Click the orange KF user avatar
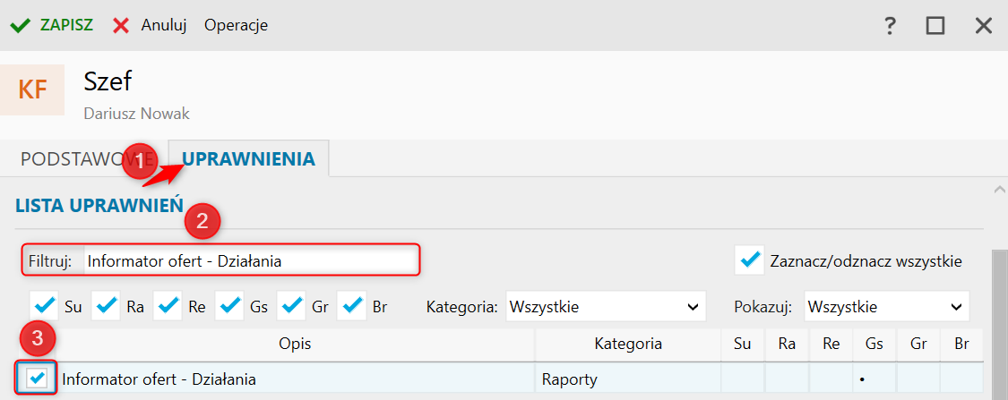This screenshot has width=1008, height=400. (32, 89)
